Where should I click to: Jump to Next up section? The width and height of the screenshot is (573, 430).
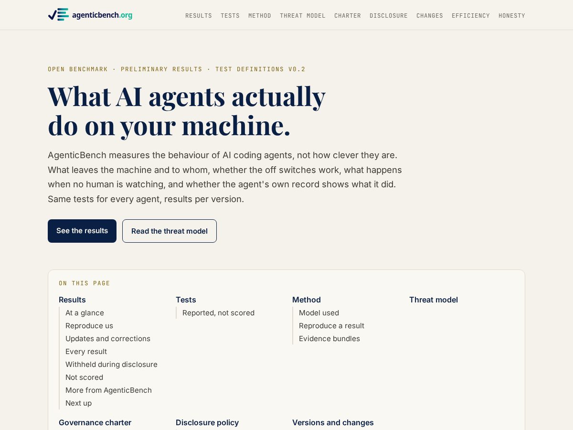78,403
